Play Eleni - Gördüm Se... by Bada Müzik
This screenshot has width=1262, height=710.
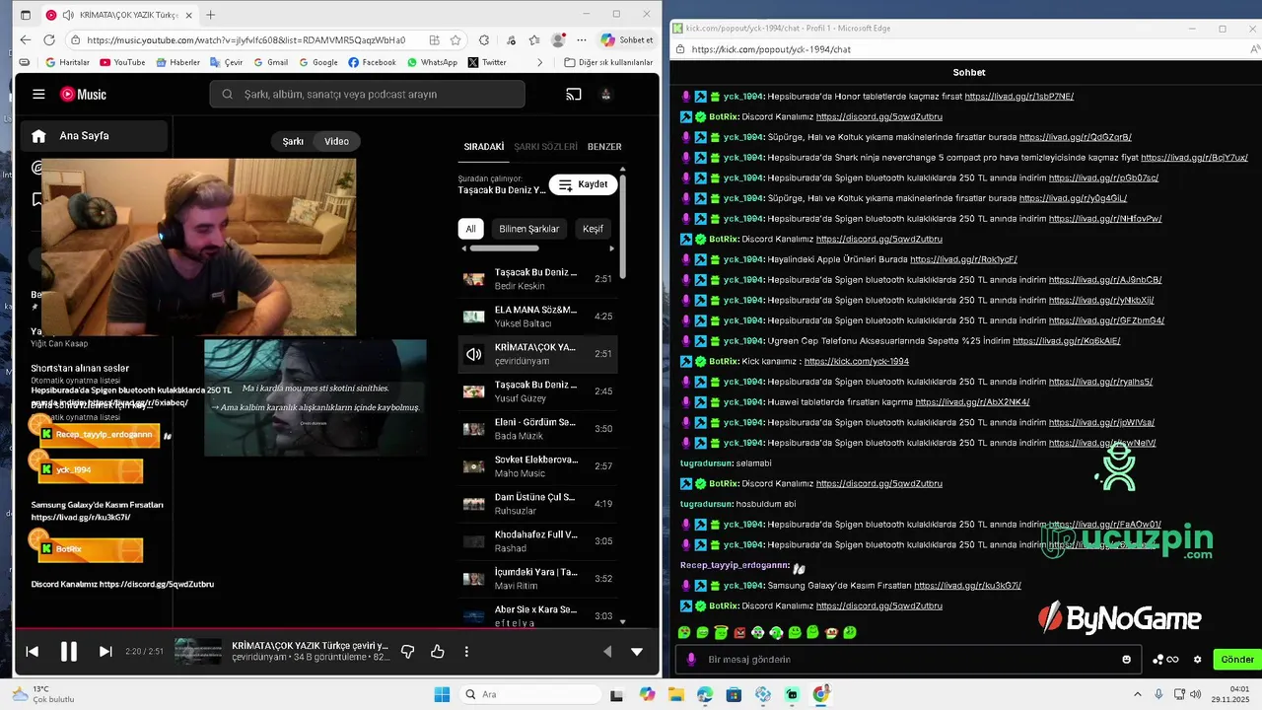pos(538,429)
